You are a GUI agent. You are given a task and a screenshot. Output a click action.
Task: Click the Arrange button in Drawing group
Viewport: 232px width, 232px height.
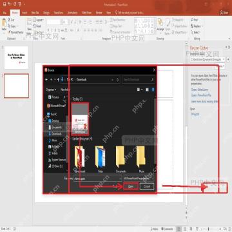[x=160, y=25]
